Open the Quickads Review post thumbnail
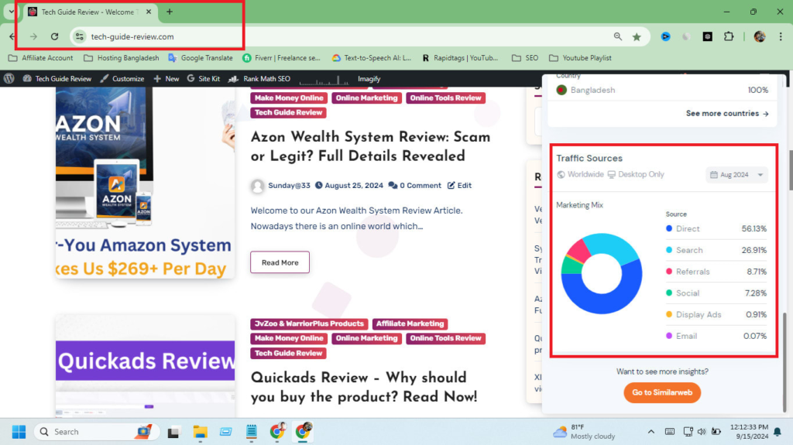793x445 pixels. (x=145, y=365)
